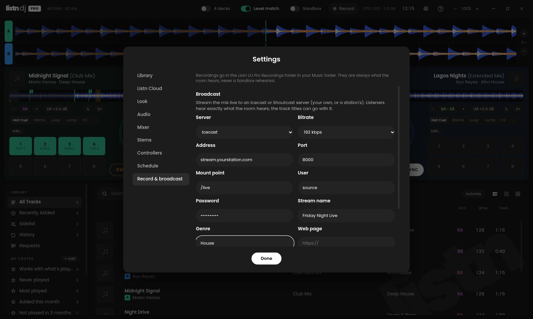Click the Automix button
This screenshot has height=319, width=533.
pyautogui.click(x=473, y=194)
